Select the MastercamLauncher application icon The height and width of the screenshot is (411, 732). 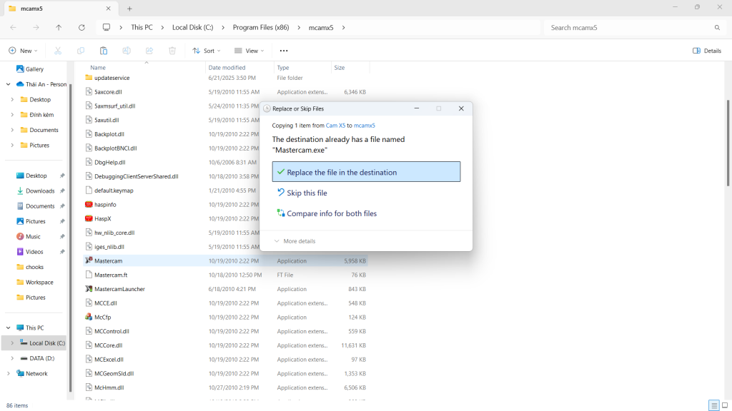(x=89, y=289)
